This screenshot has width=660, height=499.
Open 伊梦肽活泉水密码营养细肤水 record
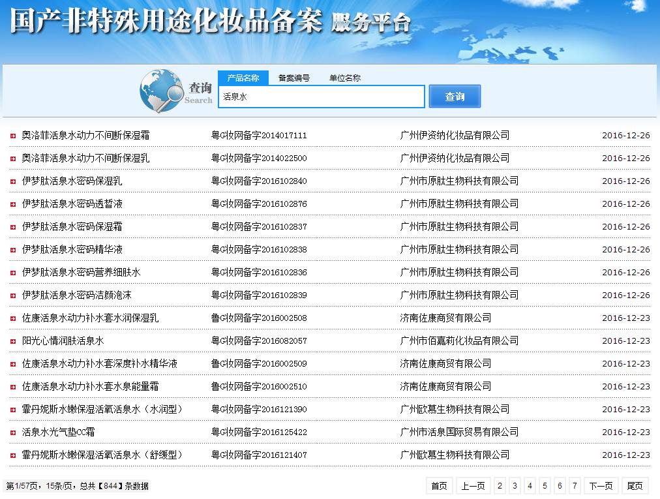(82, 272)
